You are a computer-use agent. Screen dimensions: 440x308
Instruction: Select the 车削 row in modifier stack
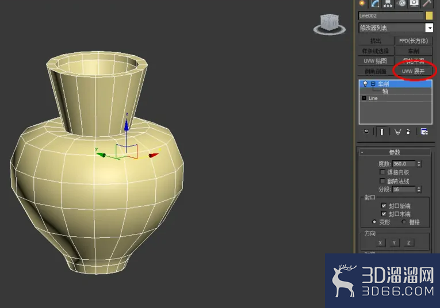click(395, 83)
